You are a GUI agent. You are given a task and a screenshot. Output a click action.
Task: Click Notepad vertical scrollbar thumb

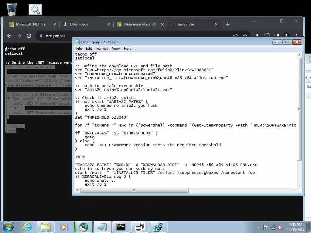pyautogui.click(x=299, y=109)
